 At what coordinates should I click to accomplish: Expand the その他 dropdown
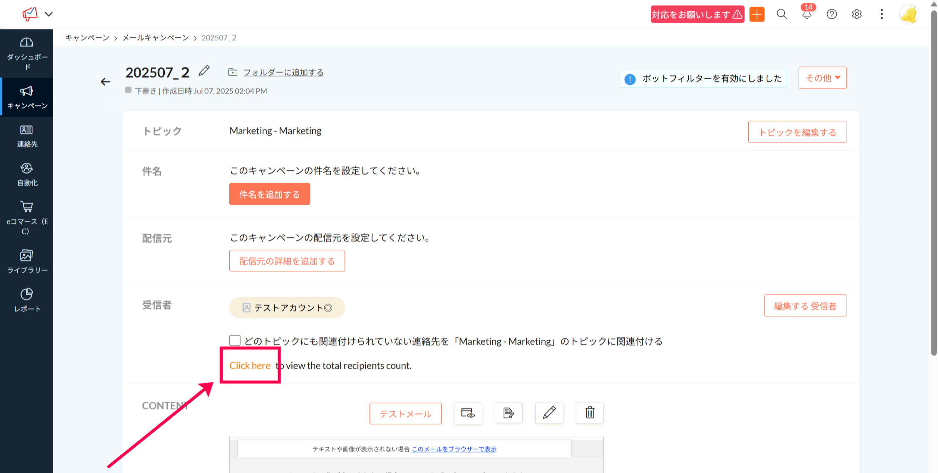point(822,78)
